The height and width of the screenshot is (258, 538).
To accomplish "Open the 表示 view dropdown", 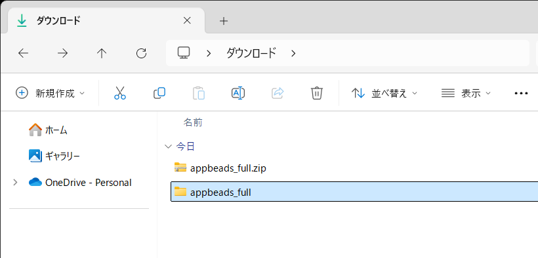I will click(466, 93).
